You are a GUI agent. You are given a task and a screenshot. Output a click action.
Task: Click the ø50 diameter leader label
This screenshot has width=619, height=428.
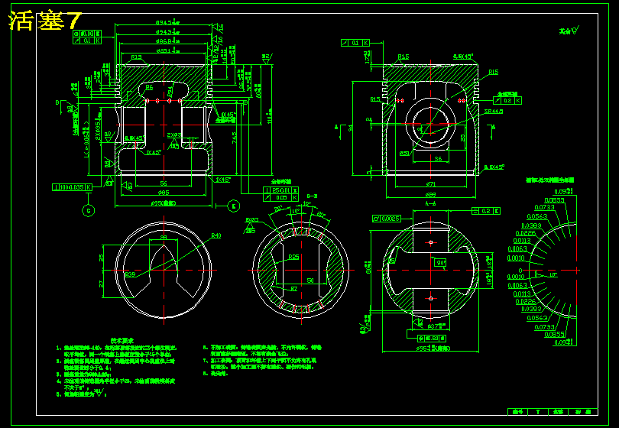pos(404,153)
